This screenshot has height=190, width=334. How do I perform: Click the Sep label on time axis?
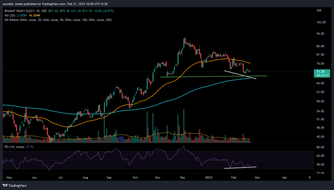(x=109, y=177)
